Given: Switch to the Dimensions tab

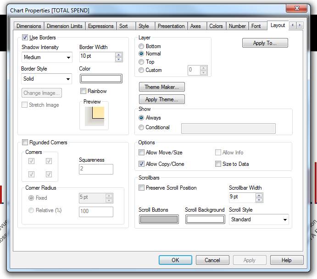Looking at the screenshot, I should click(x=29, y=26).
